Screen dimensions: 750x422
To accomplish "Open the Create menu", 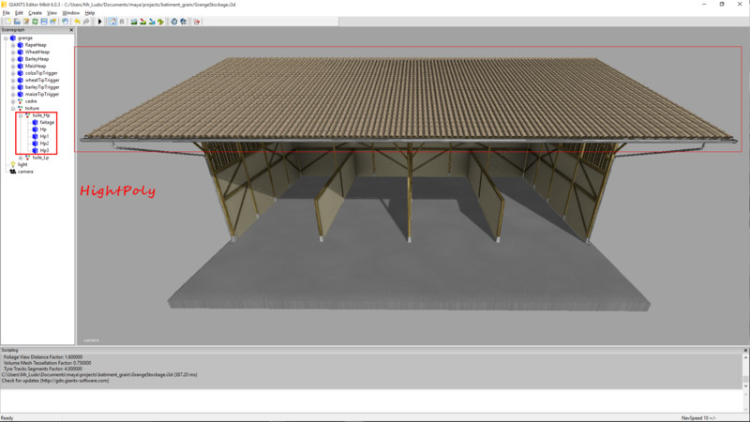I will (35, 12).
